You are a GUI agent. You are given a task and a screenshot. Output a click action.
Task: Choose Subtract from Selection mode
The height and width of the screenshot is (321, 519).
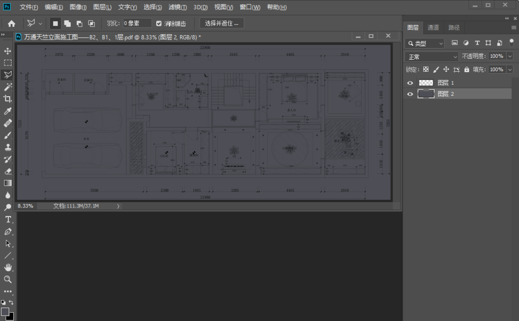click(79, 24)
